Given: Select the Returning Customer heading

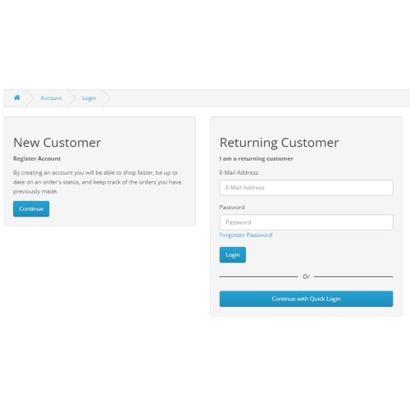Looking at the screenshot, I should coord(279,143).
